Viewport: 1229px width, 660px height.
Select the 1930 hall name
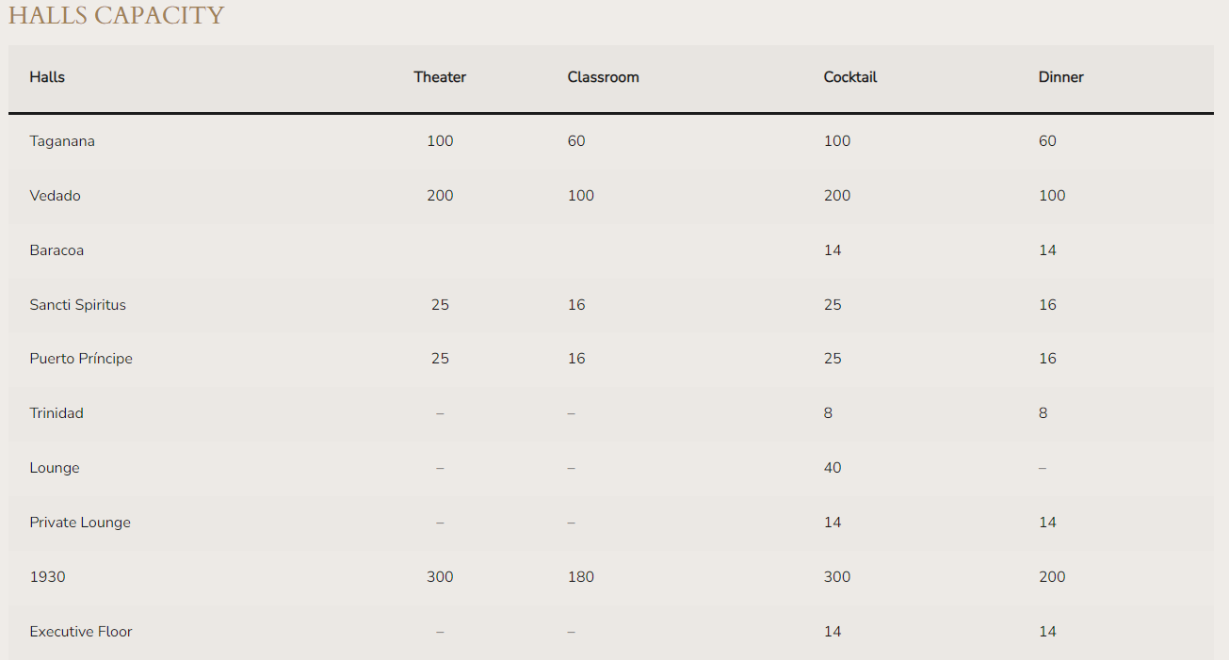coord(47,577)
